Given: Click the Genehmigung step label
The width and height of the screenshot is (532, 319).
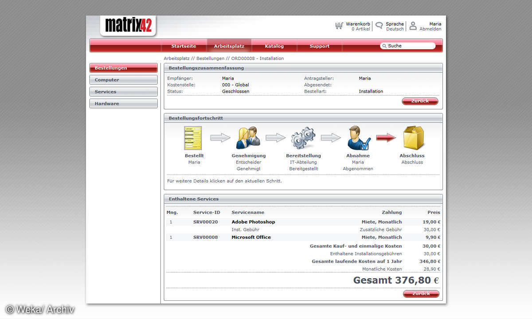Looking at the screenshot, I should coord(249,156).
